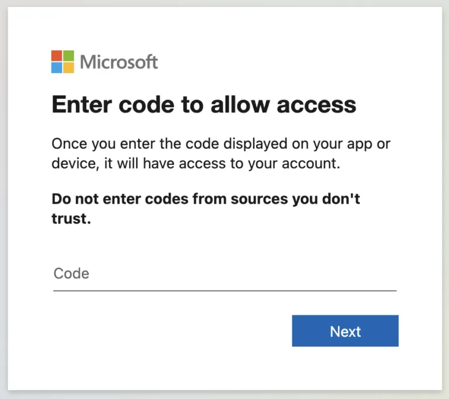Click the bold word "trust."
Viewport: 449px width, 399px height.
tap(71, 219)
